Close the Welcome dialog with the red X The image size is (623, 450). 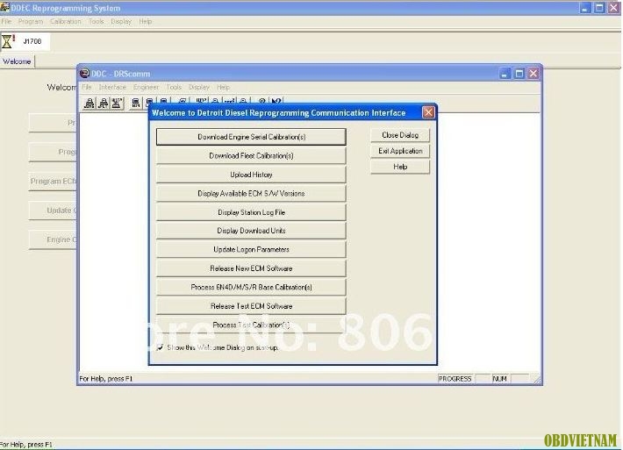click(428, 112)
